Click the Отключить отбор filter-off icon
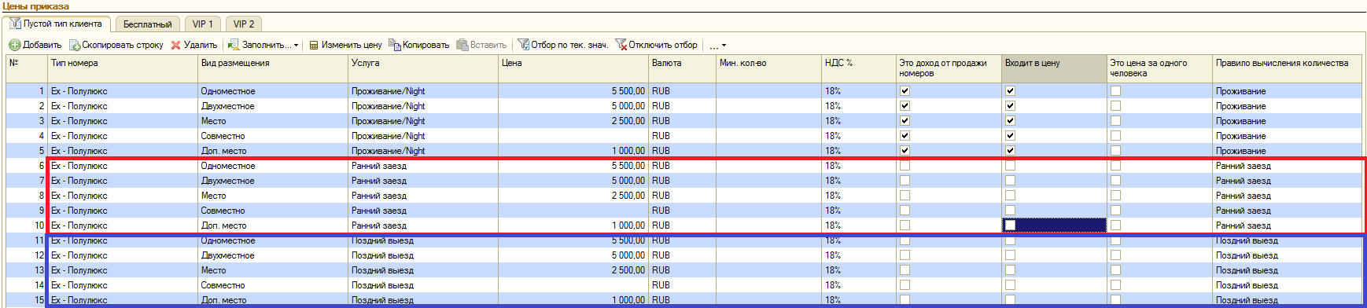The width and height of the screenshot is (1367, 308). coord(621,46)
